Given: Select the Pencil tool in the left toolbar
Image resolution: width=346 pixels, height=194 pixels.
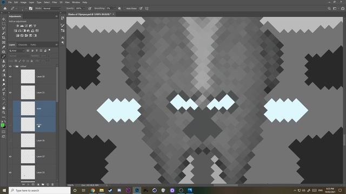Looking at the screenshot, I should tap(4, 57).
